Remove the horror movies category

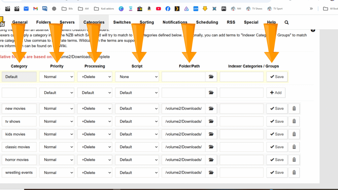294,160
